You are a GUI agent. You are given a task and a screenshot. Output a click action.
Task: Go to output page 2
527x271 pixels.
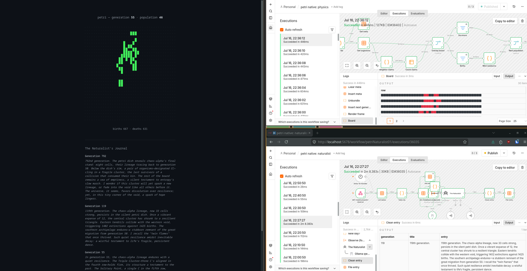[x=397, y=121]
